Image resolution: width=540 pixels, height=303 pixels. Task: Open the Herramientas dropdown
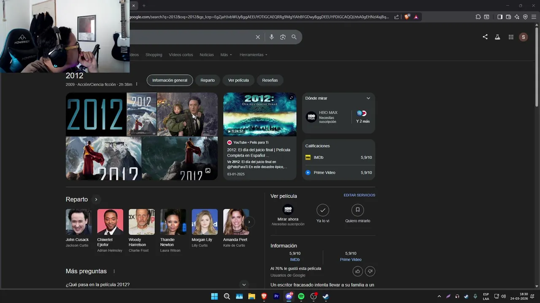pyautogui.click(x=254, y=55)
